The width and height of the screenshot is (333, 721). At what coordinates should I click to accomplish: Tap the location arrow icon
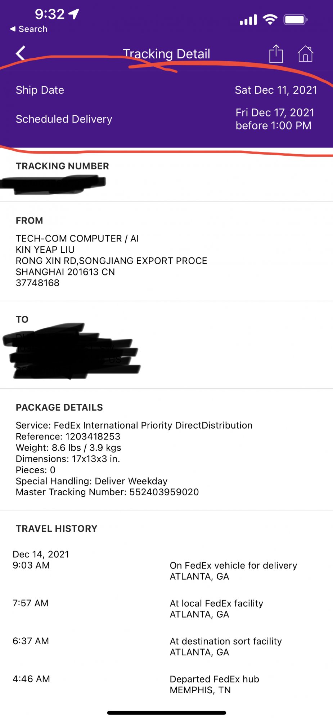tap(74, 14)
